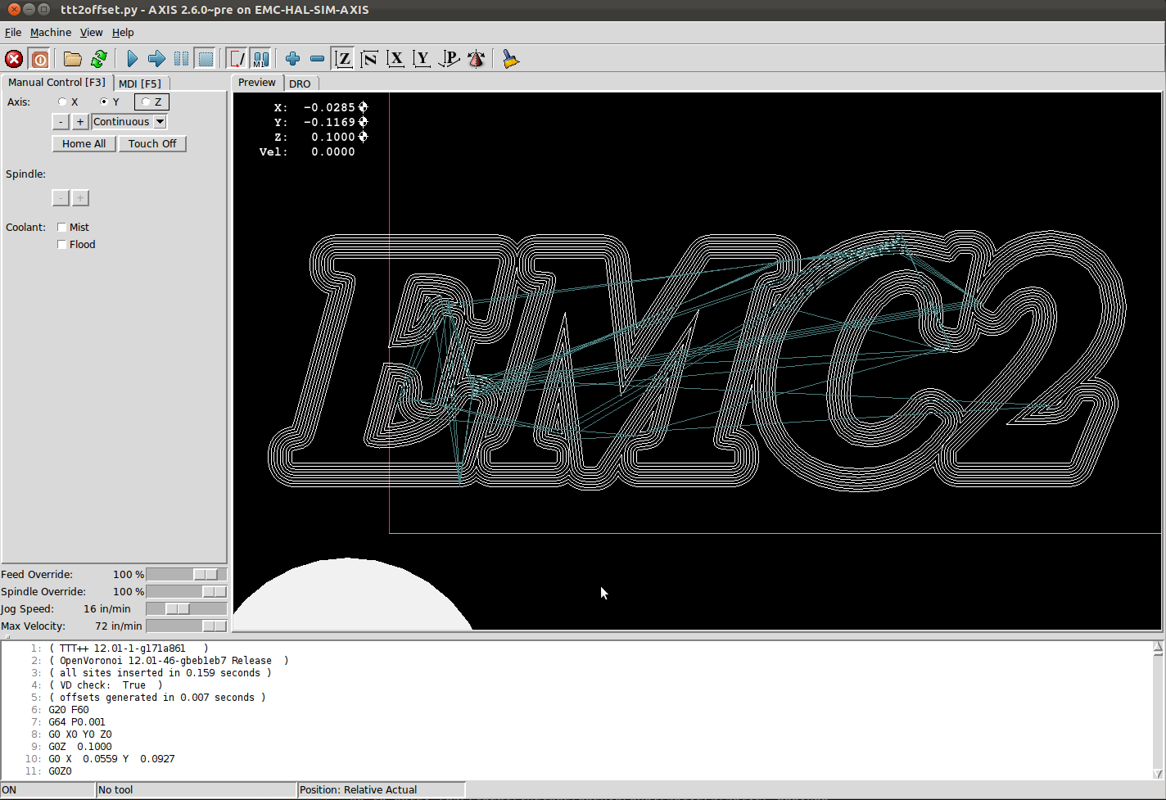Switch to the Preview tab
The image size is (1166, 800).
coord(257,83)
